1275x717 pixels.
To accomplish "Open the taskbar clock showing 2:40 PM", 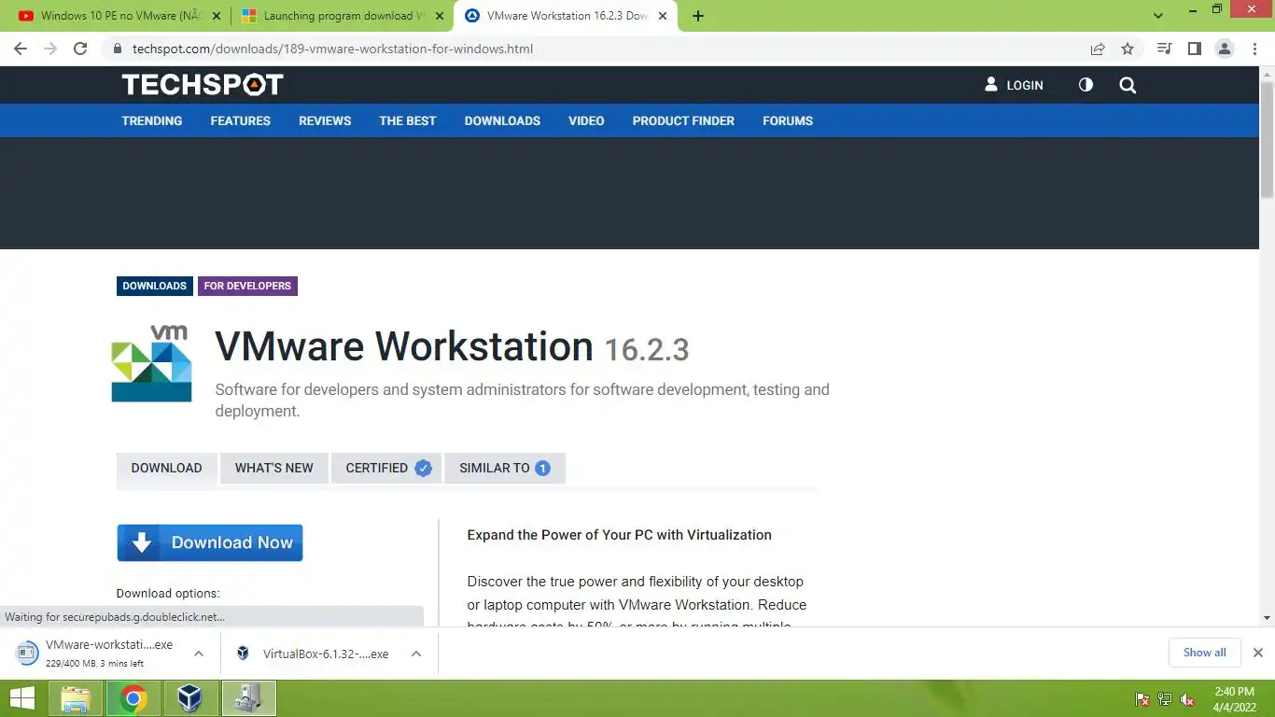I will click(1234, 699).
